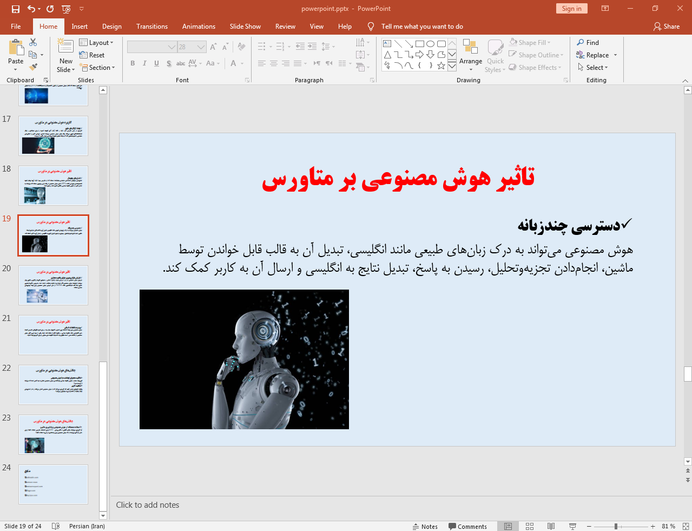
Task: Open Normal view from status bar
Action: click(508, 526)
